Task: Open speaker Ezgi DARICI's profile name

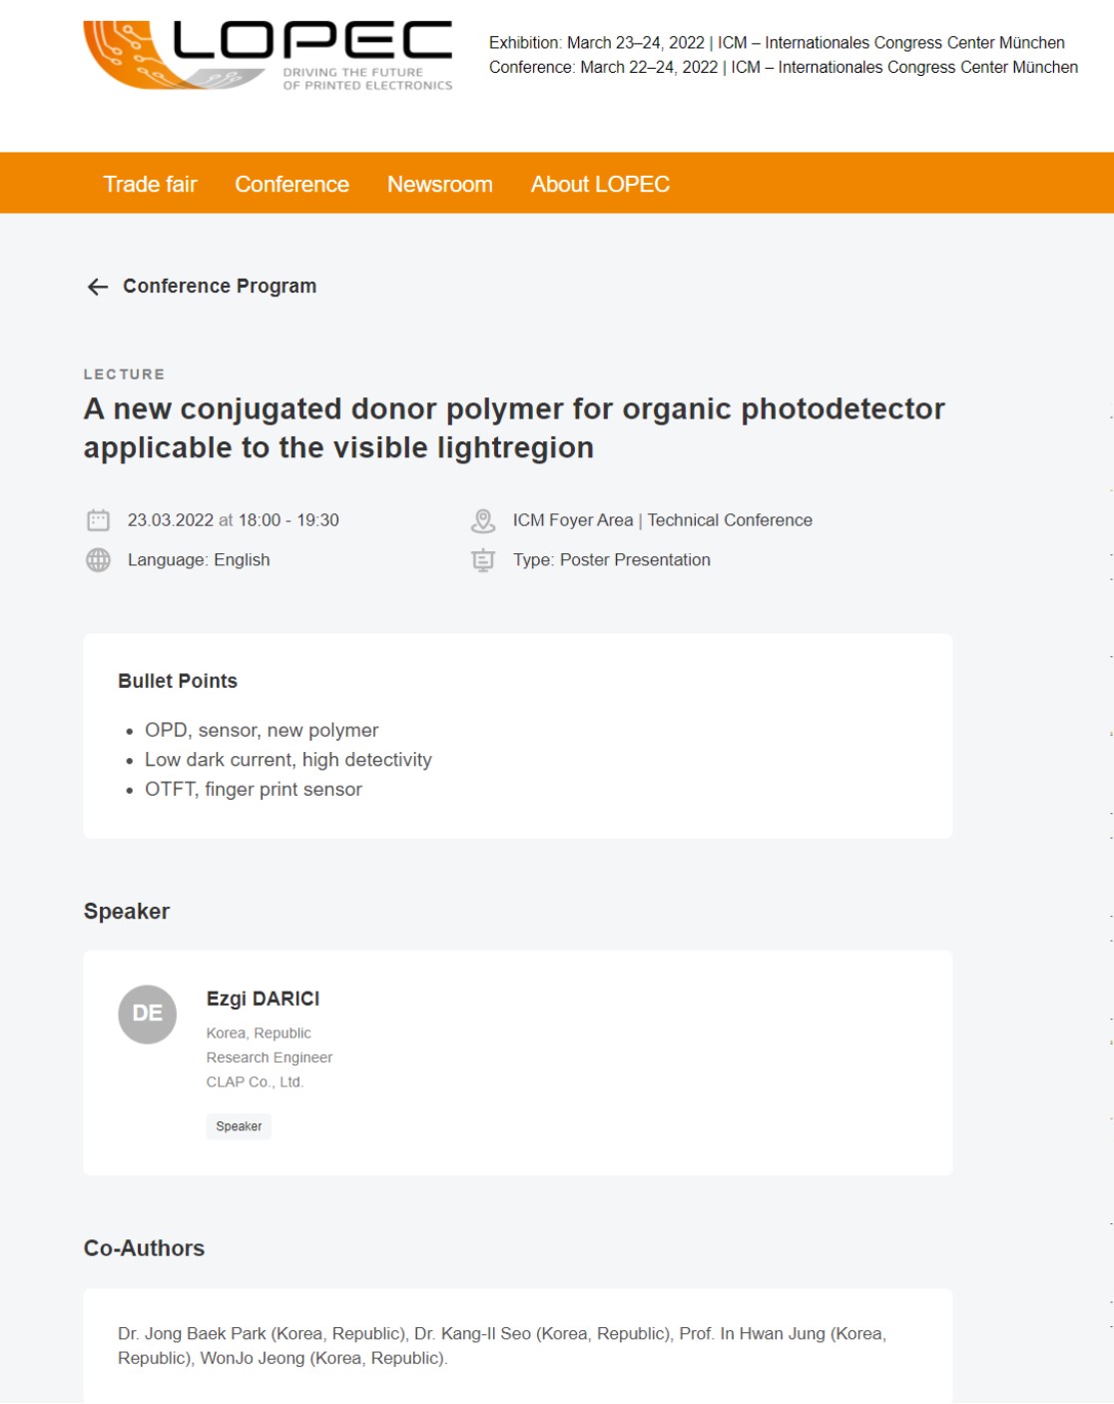Action: coord(264,999)
